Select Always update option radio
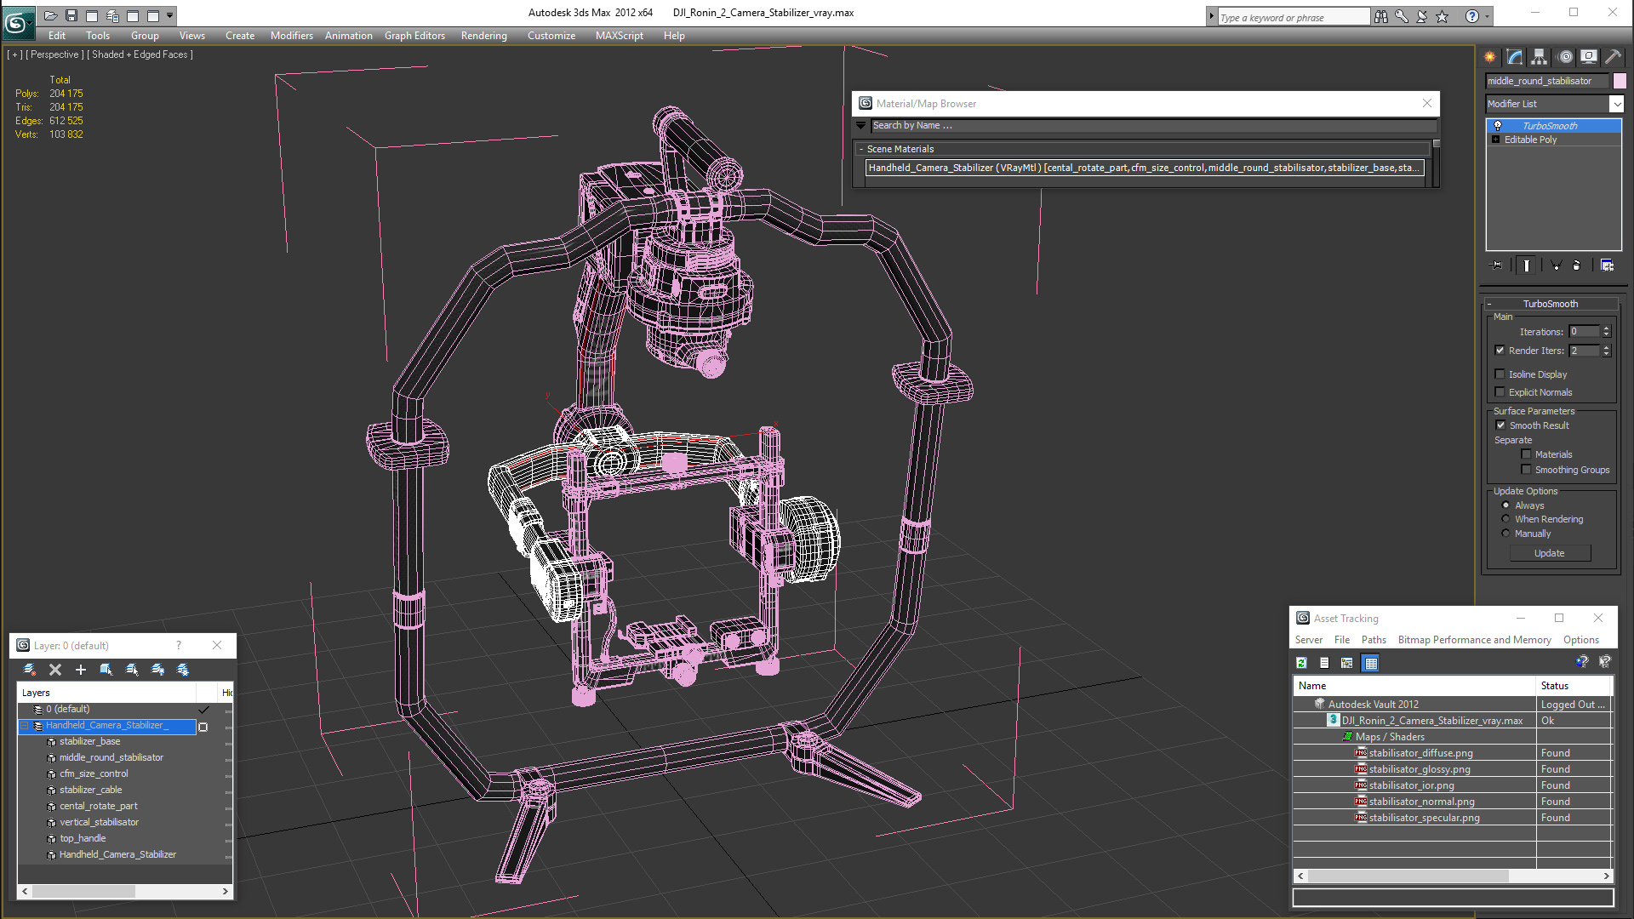The width and height of the screenshot is (1634, 919). (1505, 505)
